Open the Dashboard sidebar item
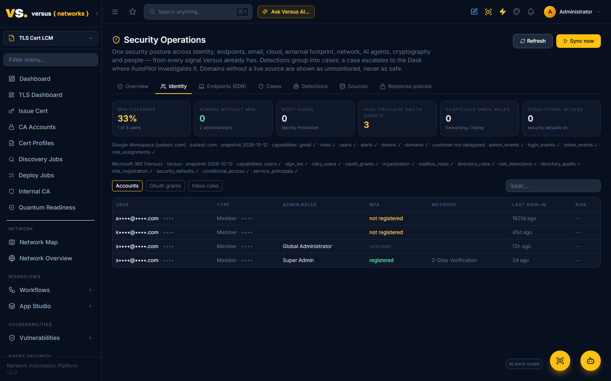This screenshot has height=381, width=611. 50,79
